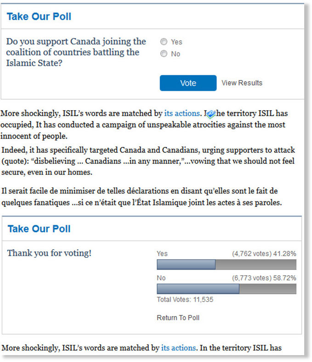Click the (4,762 votes) 41.28% label

pyautogui.click(x=264, y=254)
